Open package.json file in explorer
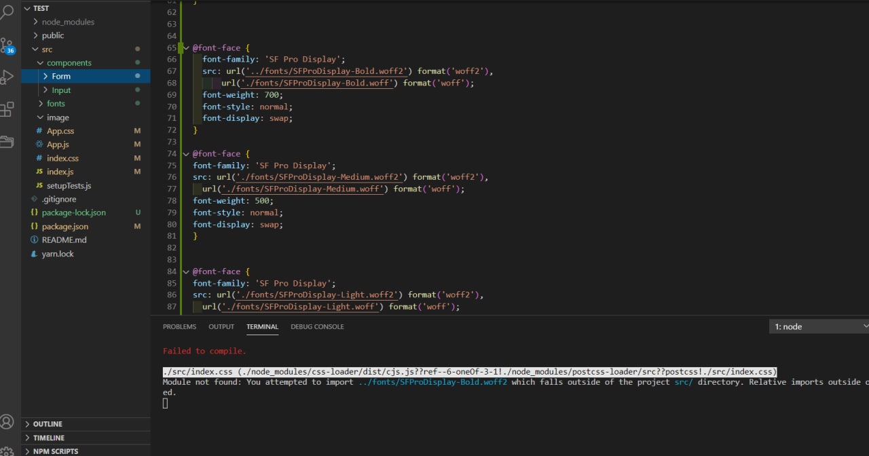Screen dimensions: 869x456 tap(65, 226)
